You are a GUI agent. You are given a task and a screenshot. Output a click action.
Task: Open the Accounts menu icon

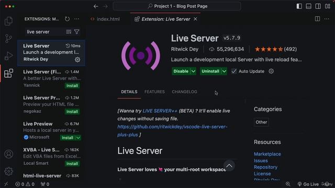[x=8, y=154]
